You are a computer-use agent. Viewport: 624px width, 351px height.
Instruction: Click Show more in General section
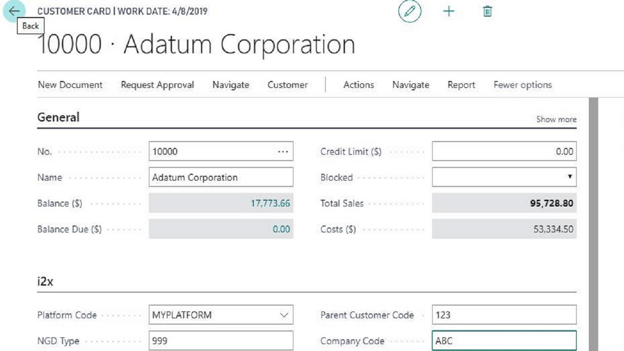[x=556, y=119]
